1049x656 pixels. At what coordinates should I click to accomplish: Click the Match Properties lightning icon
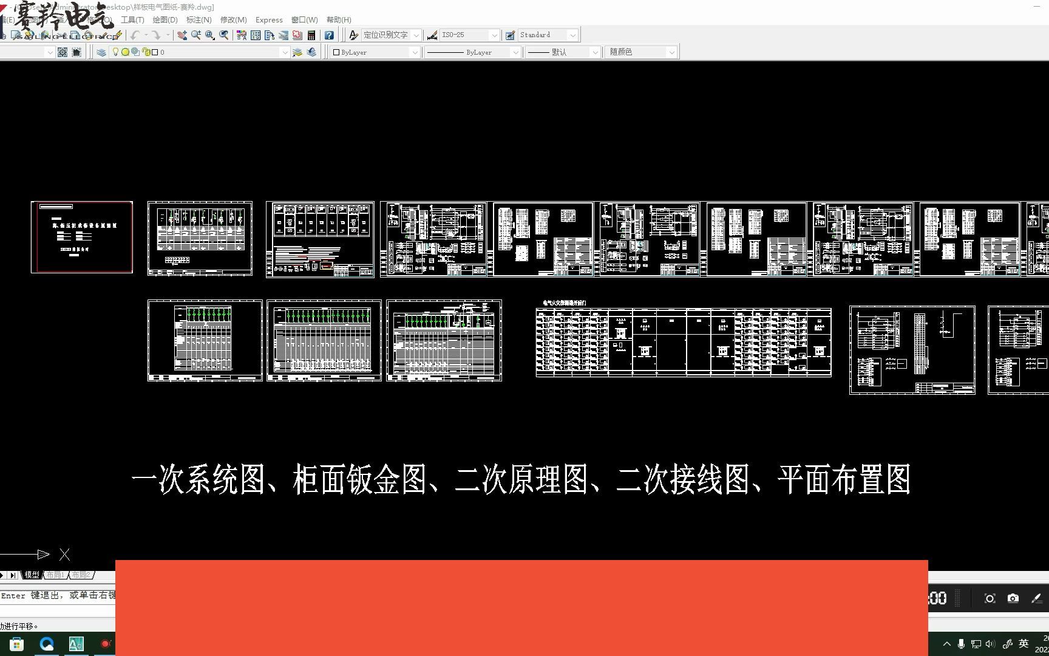(x=118, y=35)
